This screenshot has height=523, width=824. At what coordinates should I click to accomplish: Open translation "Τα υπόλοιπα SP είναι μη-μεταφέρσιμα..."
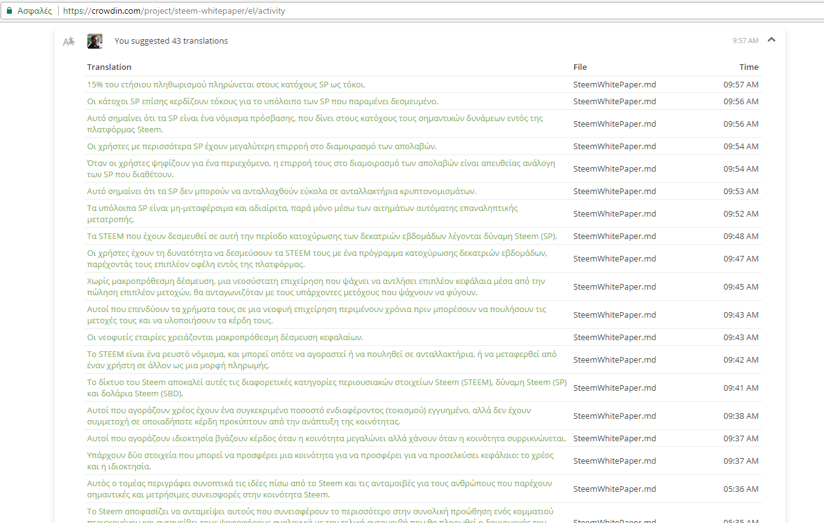click(302, 213)
